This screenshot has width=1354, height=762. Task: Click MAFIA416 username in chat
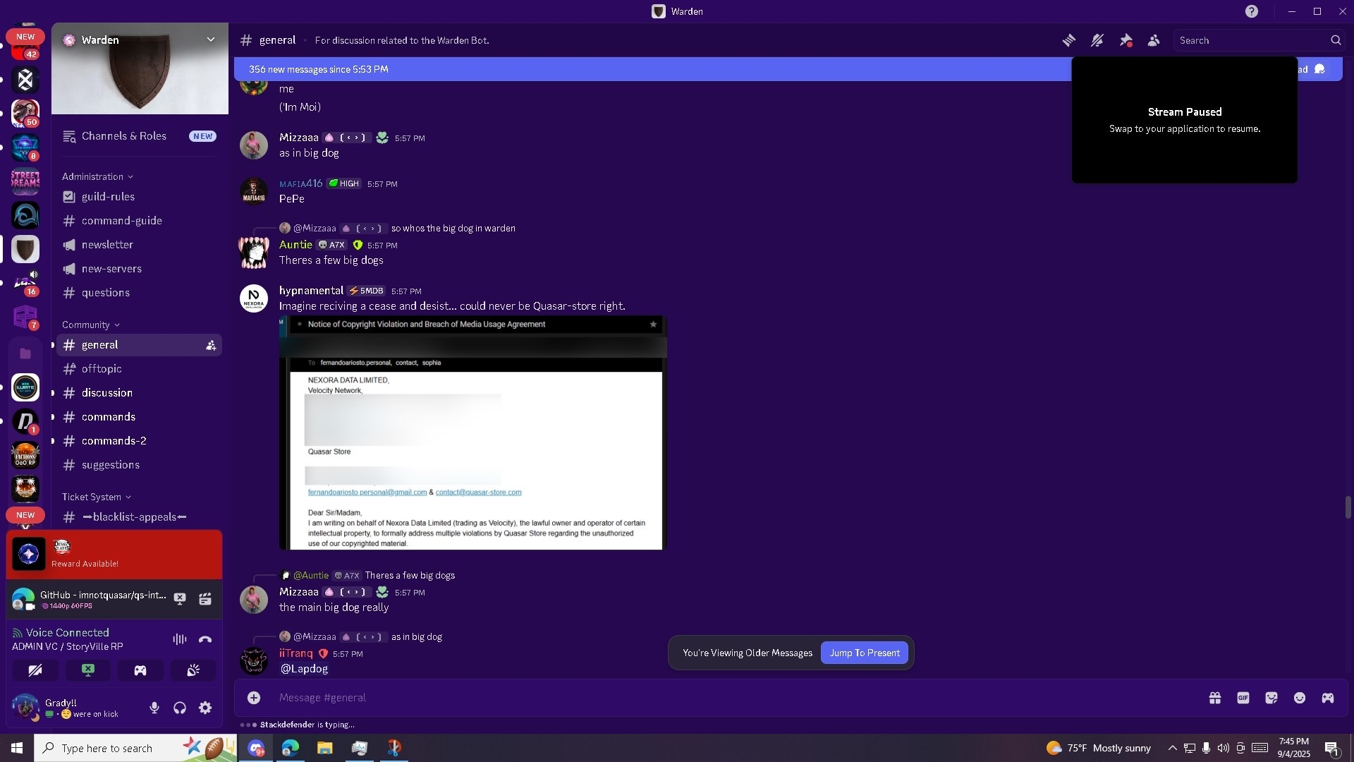[300, 183]
